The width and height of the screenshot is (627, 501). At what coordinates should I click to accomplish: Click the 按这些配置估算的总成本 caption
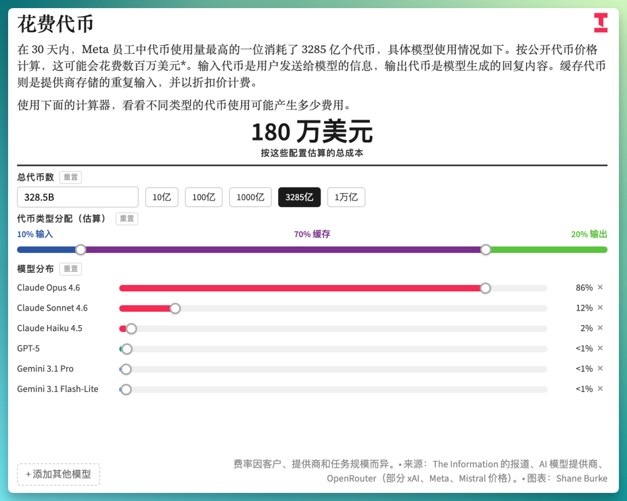tap(312, 153)
